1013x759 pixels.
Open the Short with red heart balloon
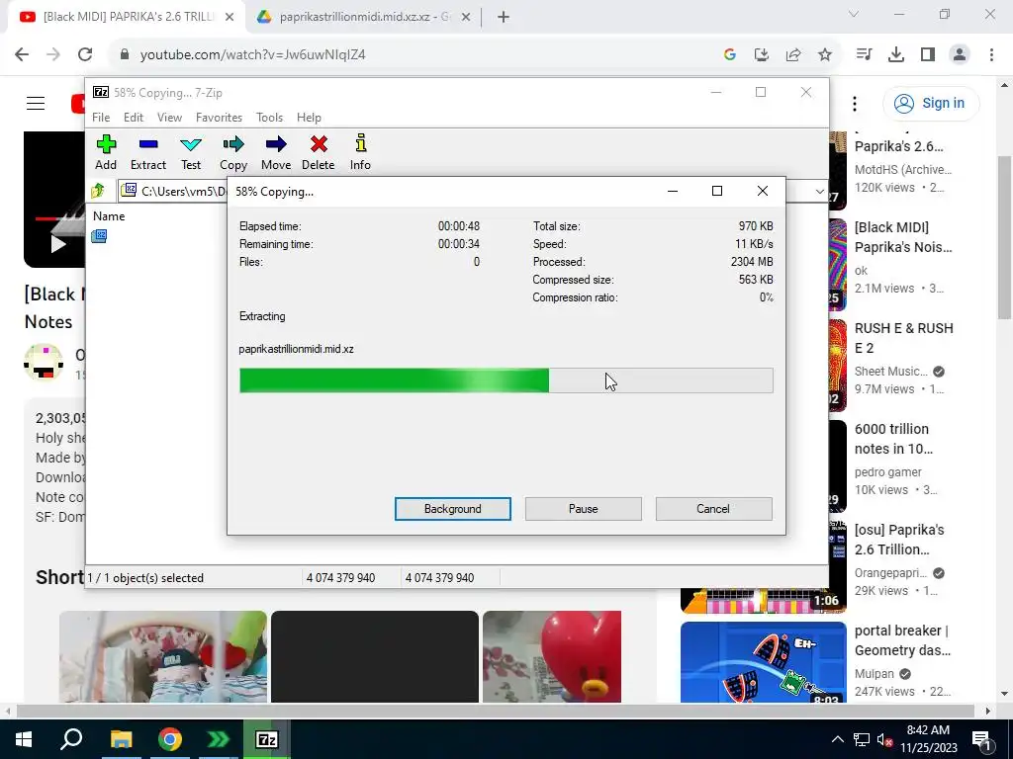click(x=552, y=656)
